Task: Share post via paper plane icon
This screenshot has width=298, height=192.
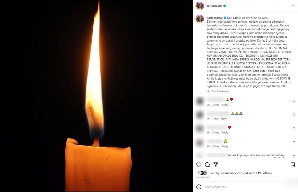Action: coord(216,164)
